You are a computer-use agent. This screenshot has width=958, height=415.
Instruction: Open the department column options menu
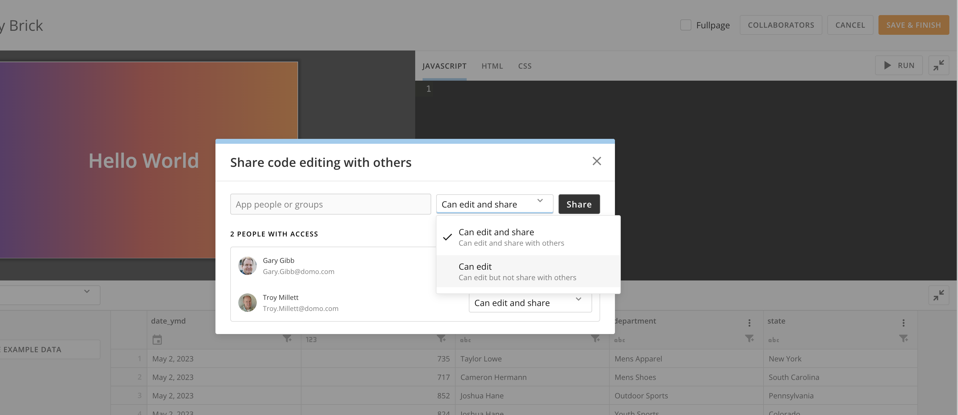[749, 323]
